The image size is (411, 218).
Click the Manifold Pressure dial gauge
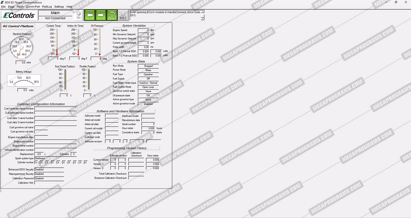click(21, 48)
